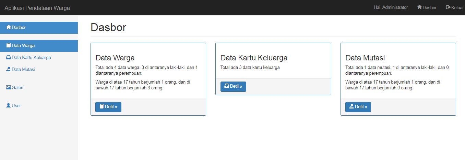Viewport: 465px width, 160px height.
Task: Click Aplikasi Pendataan Warga brand link
Action: (x=37, y=8)
